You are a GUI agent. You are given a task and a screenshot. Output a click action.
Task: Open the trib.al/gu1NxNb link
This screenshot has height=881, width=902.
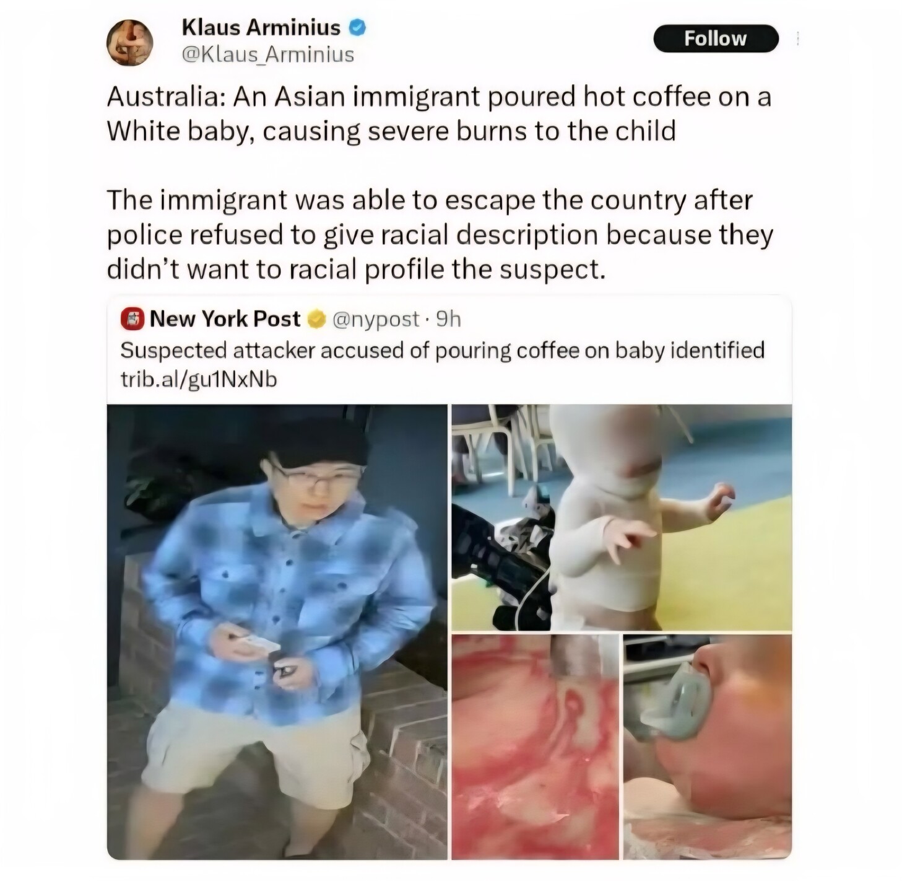tap(199, 379)
